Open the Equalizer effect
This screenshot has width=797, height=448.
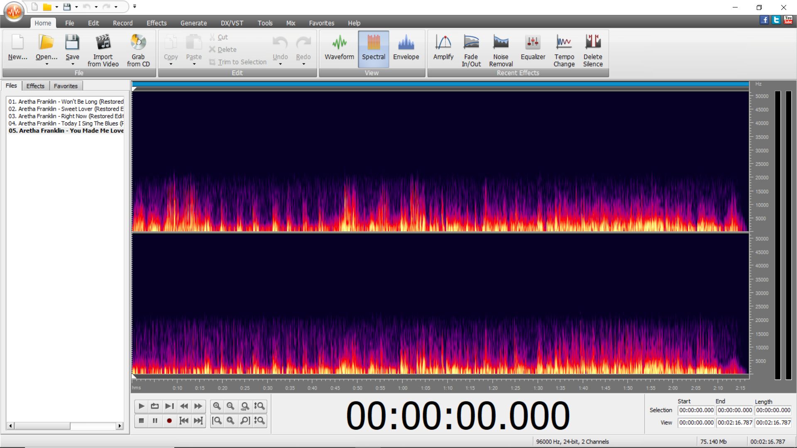click(x=533, y=49)
